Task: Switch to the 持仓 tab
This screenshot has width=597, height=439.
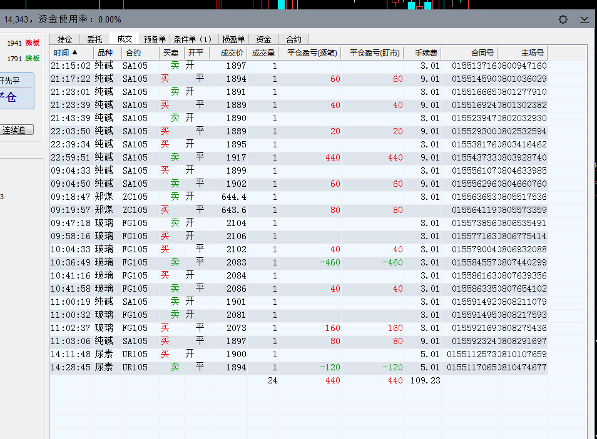Action: [65, 39]
